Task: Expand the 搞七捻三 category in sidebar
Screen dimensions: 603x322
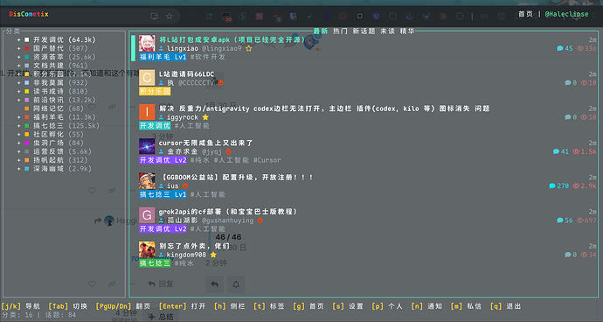Action: (18, 126)
